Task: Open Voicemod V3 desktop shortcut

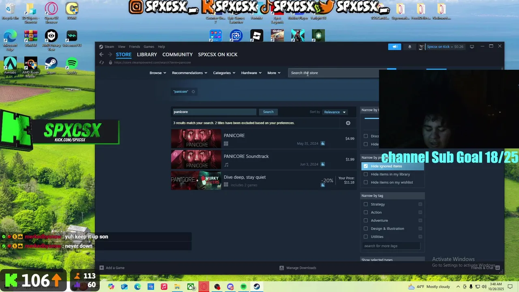Action: (x=72, y=39)
